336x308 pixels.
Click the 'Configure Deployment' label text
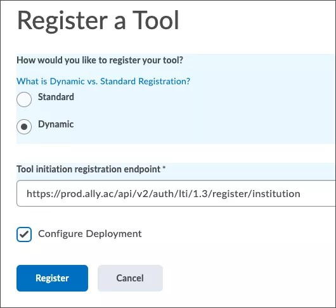pyautogui.click(x=90, y=234)
